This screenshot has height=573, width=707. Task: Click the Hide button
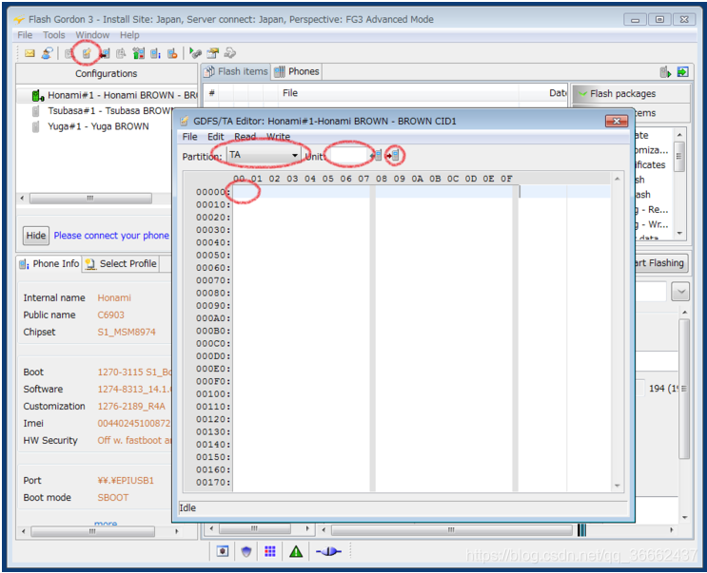(36, 236)
